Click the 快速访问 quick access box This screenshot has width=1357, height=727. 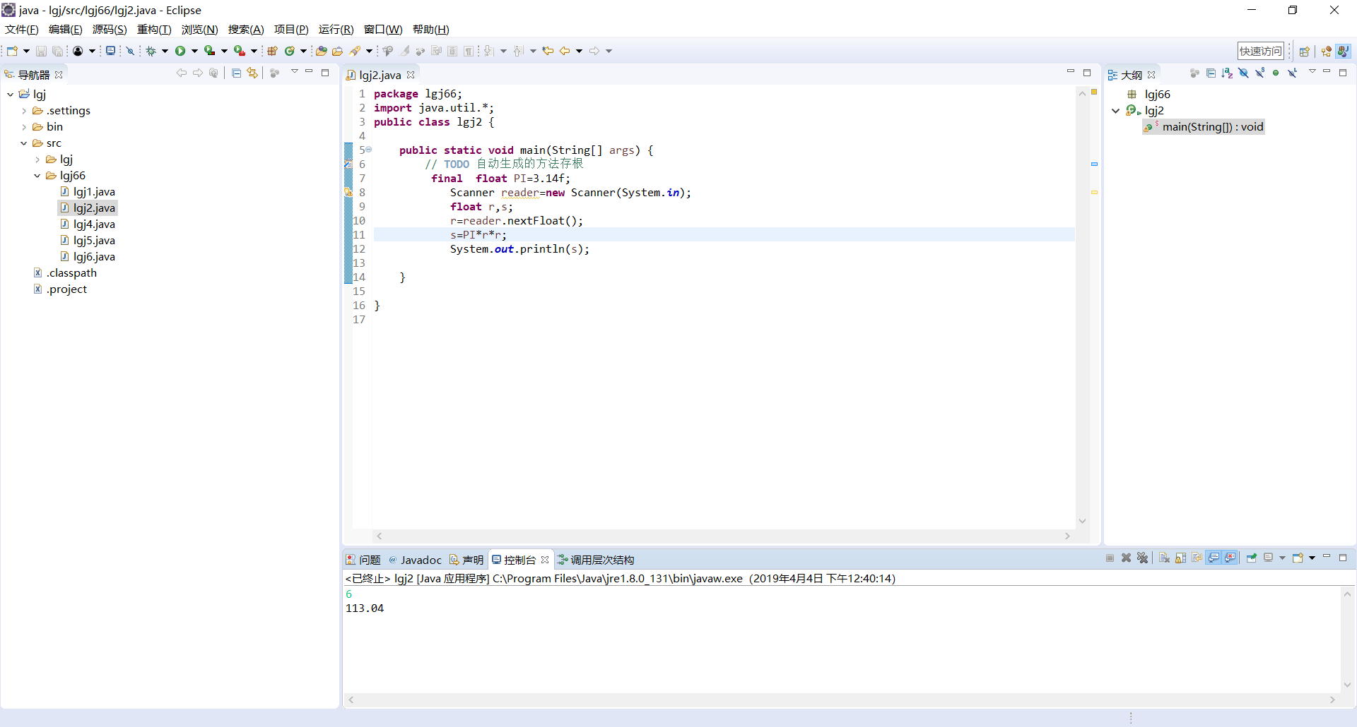click(x=1260, y=51)
